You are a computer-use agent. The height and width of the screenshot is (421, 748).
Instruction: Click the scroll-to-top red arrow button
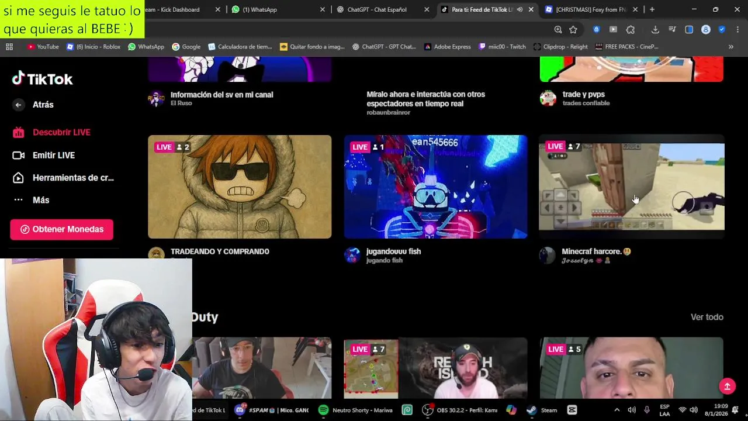coord(728,386)
